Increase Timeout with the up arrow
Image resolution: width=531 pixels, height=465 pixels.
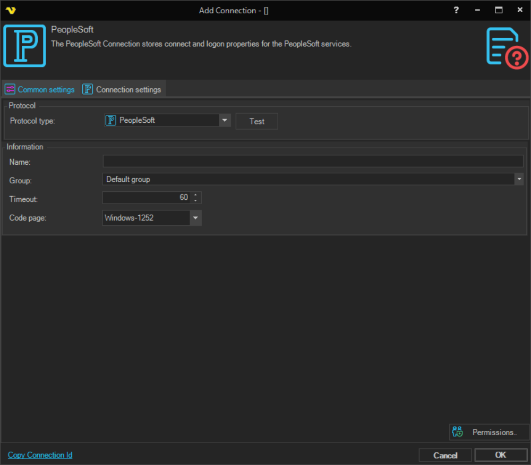click(196, 195)
